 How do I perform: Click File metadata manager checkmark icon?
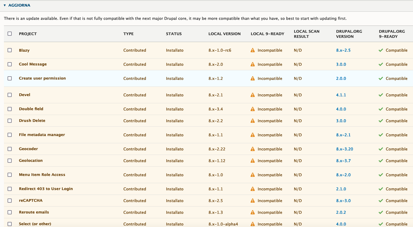381,135
